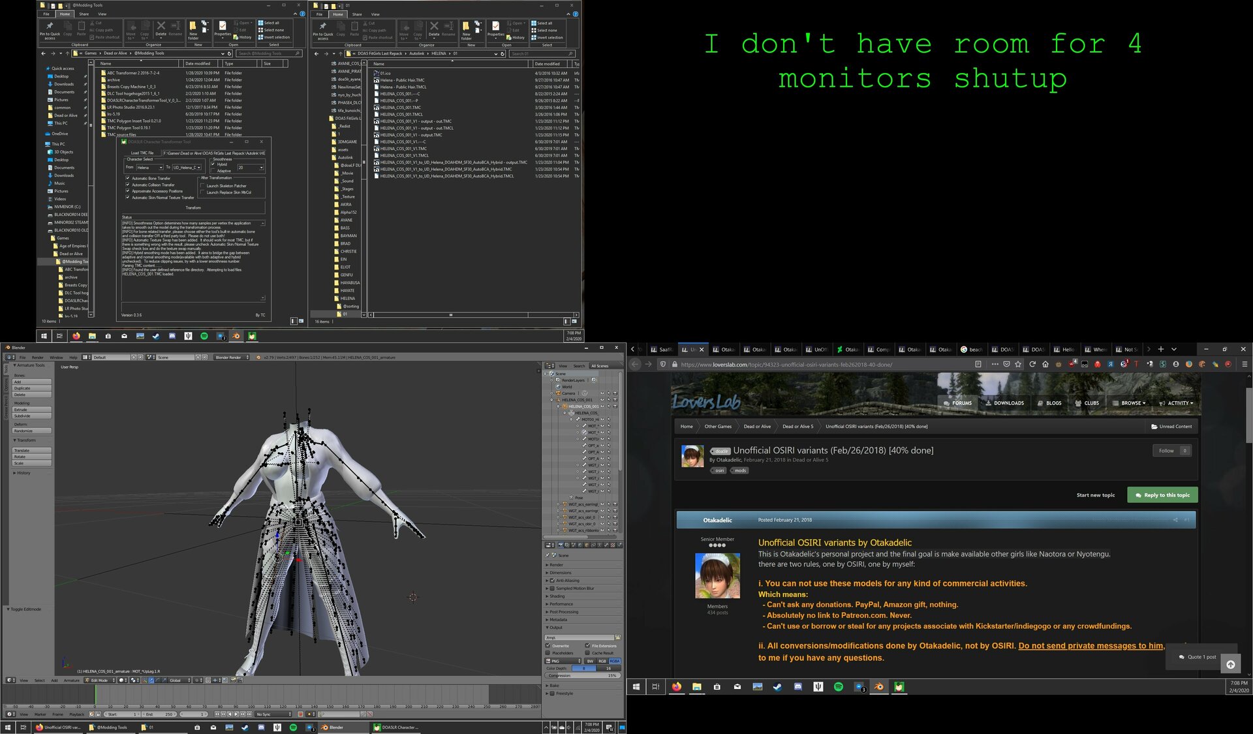Open Bone properties tab in Blender
This screenshot has width=1253, height=734.
[x=606, y=545]
